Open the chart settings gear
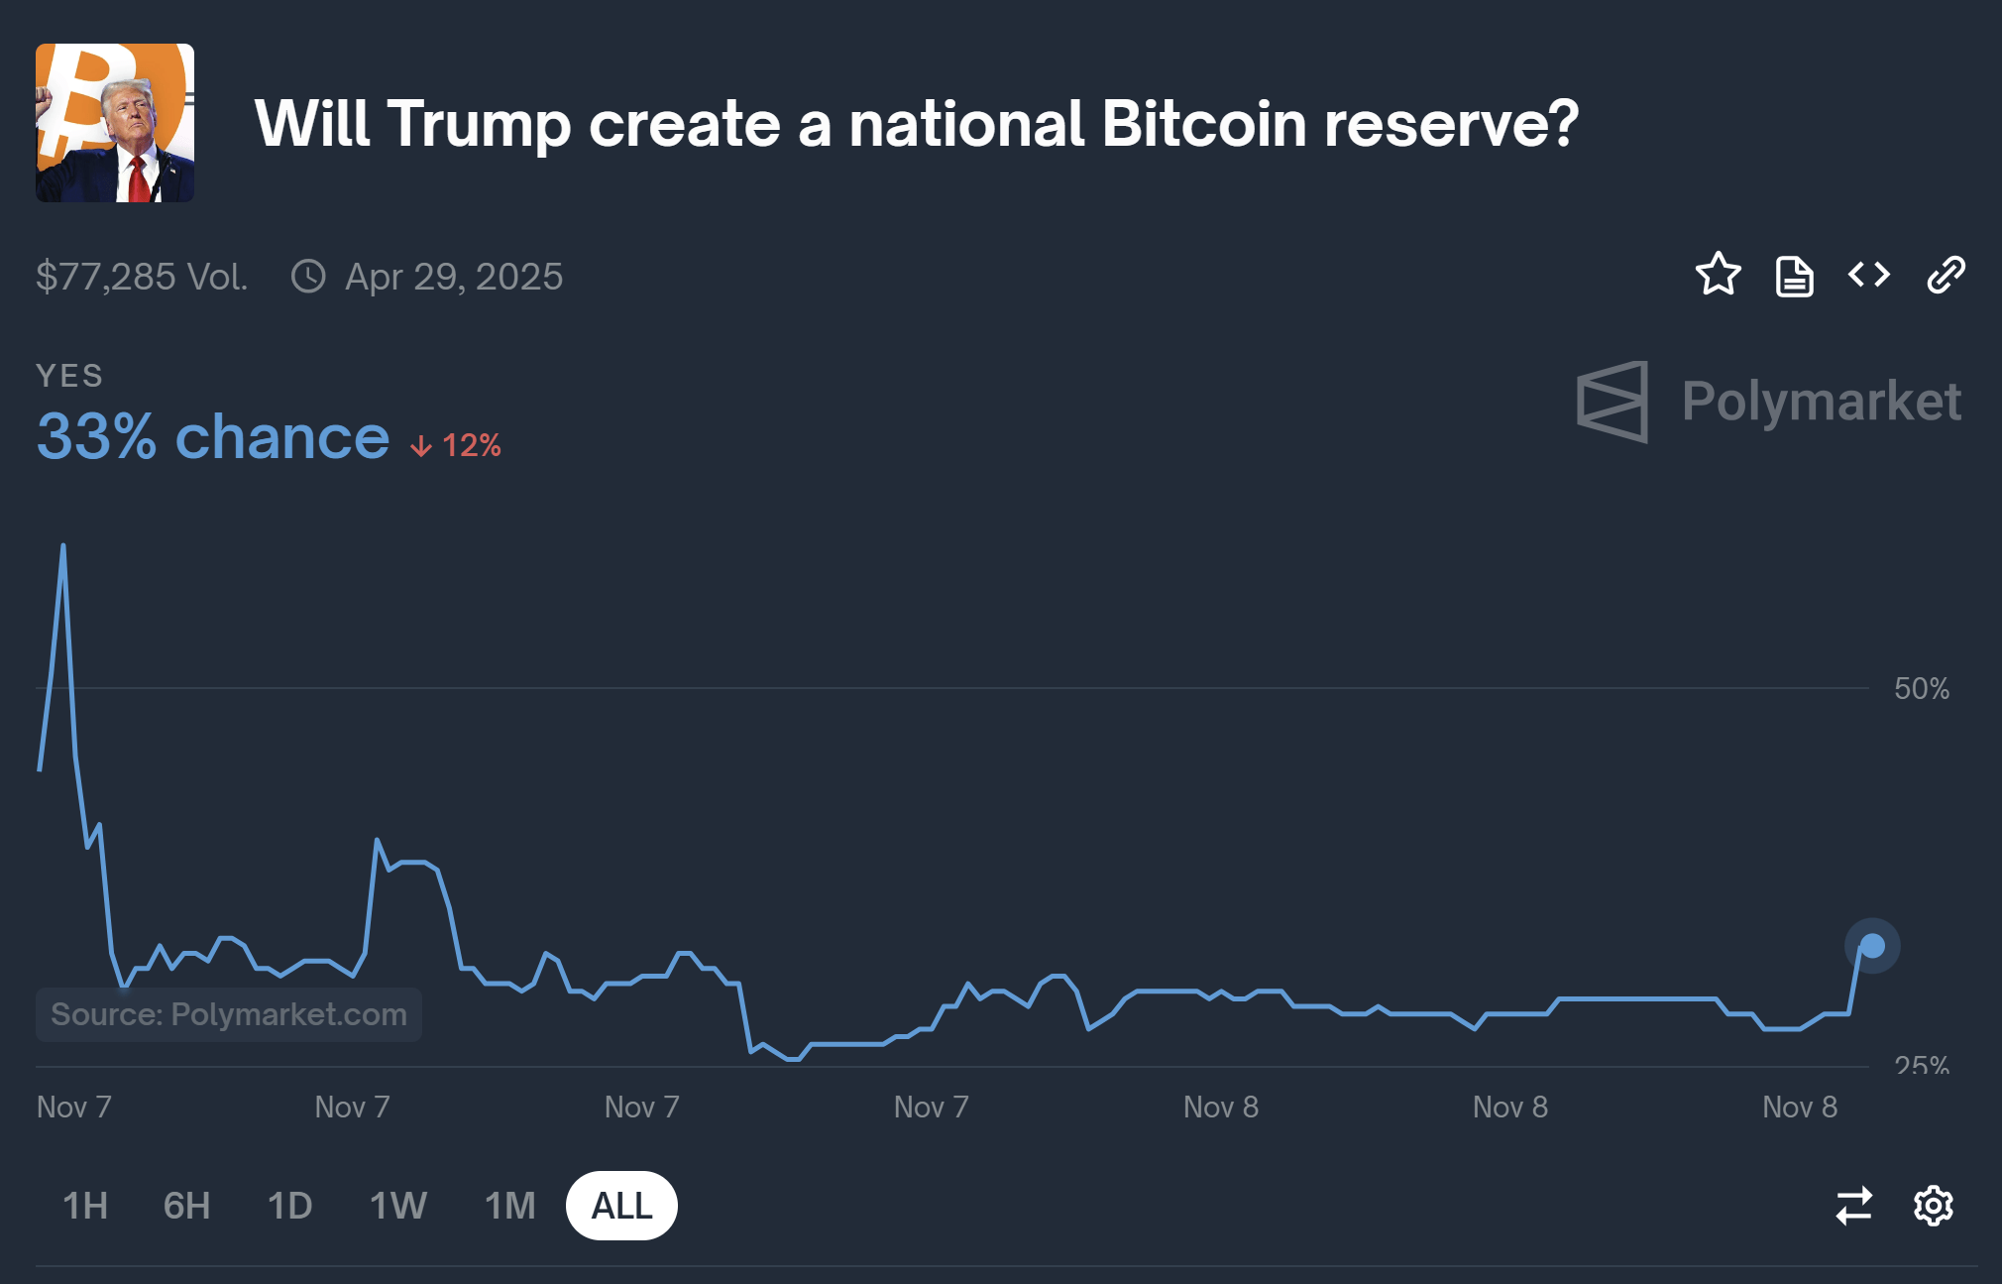The image size is (2002, 1284). pos(1931,1206)
